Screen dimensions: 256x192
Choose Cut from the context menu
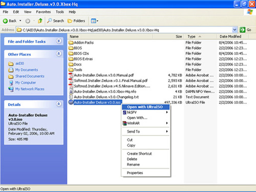tap(146, 140)
